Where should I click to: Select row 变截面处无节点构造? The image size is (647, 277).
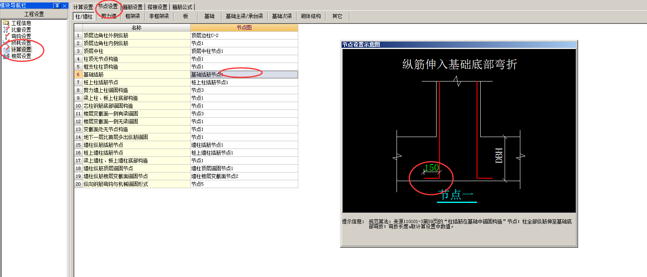137,129
